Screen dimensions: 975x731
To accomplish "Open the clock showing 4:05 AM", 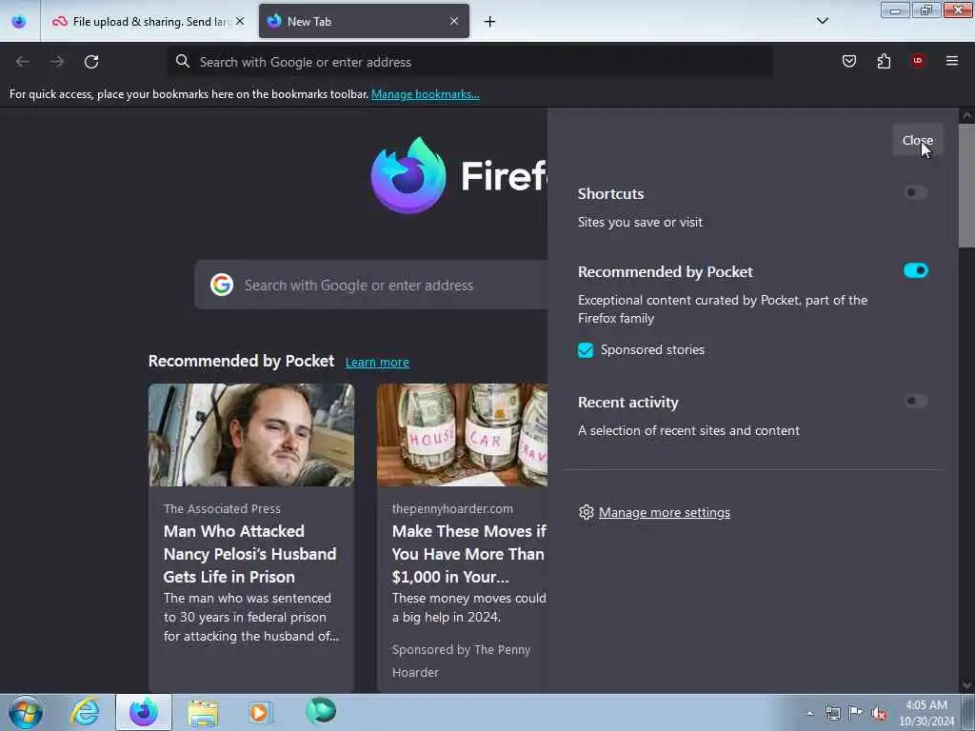I will coord(926,713).
